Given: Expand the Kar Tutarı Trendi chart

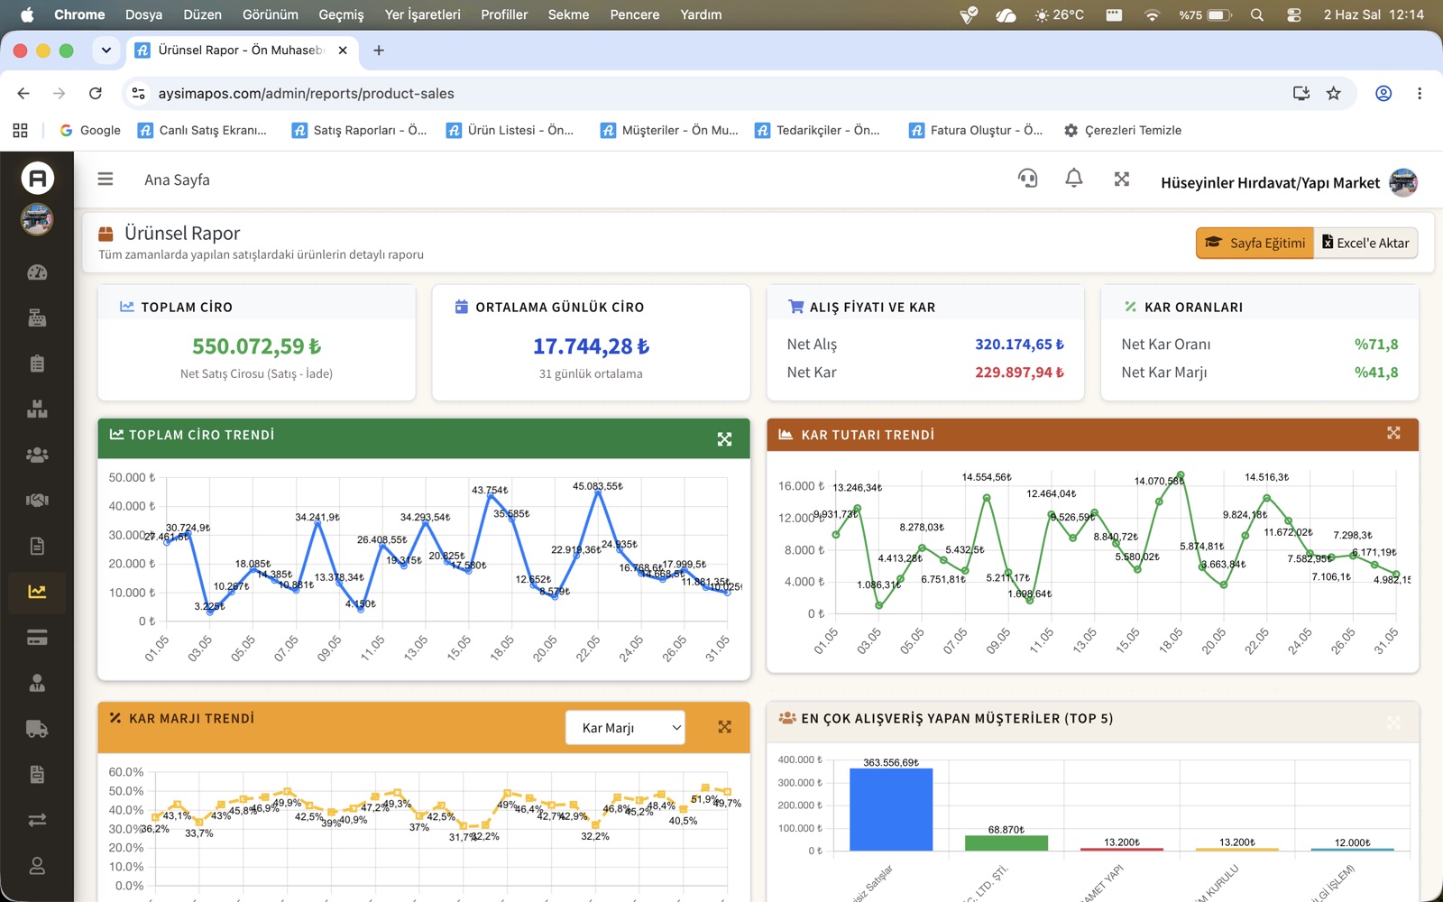Looking at the screenshot, I should tap(1393, 434).
